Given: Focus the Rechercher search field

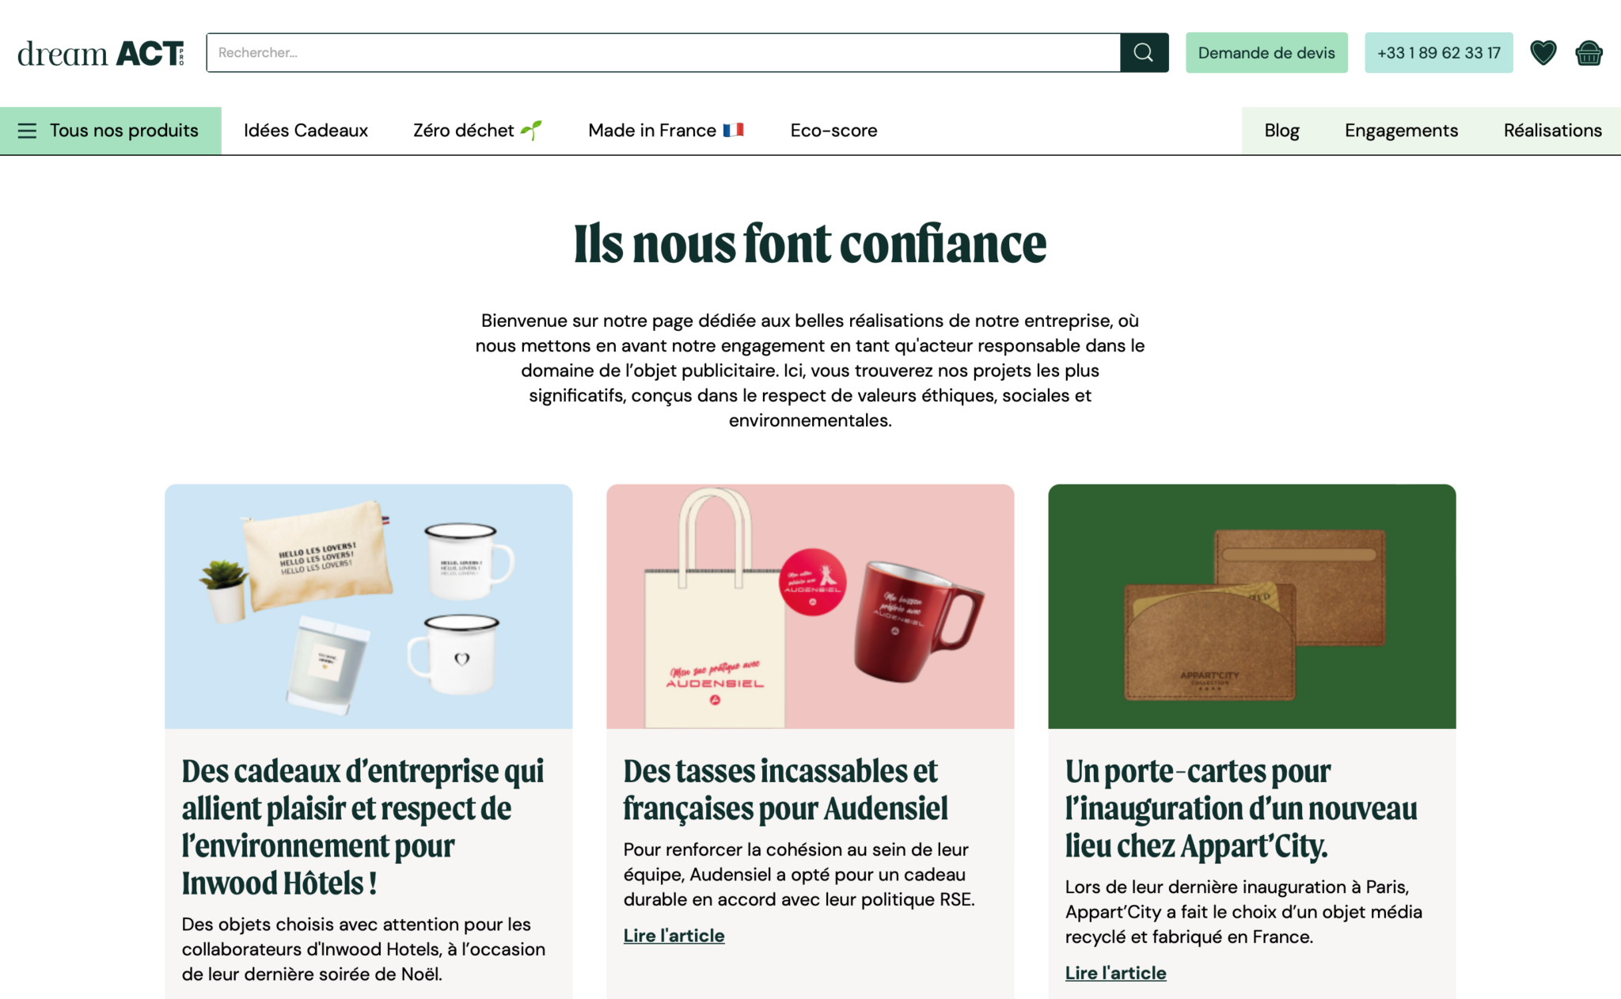Looking at the screenshot, I should [663, 52].
